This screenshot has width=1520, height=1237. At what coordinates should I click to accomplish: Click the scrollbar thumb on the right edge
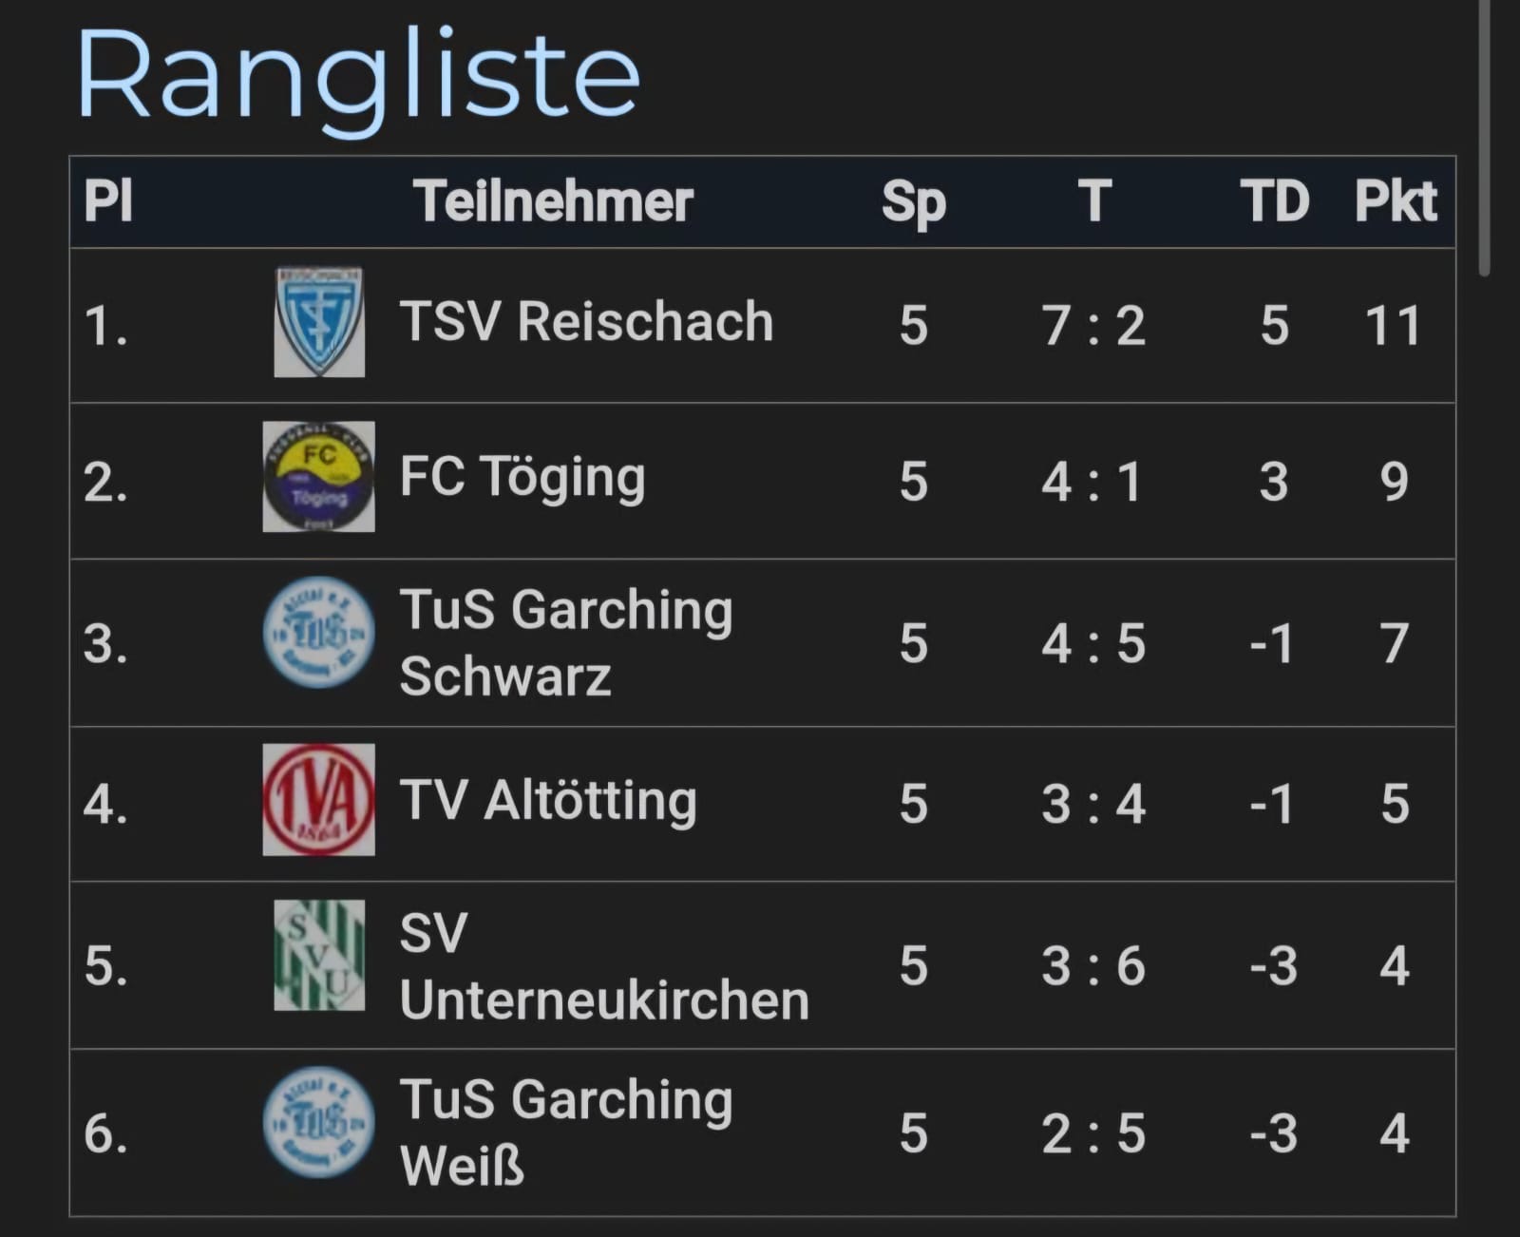(1485, 138)
